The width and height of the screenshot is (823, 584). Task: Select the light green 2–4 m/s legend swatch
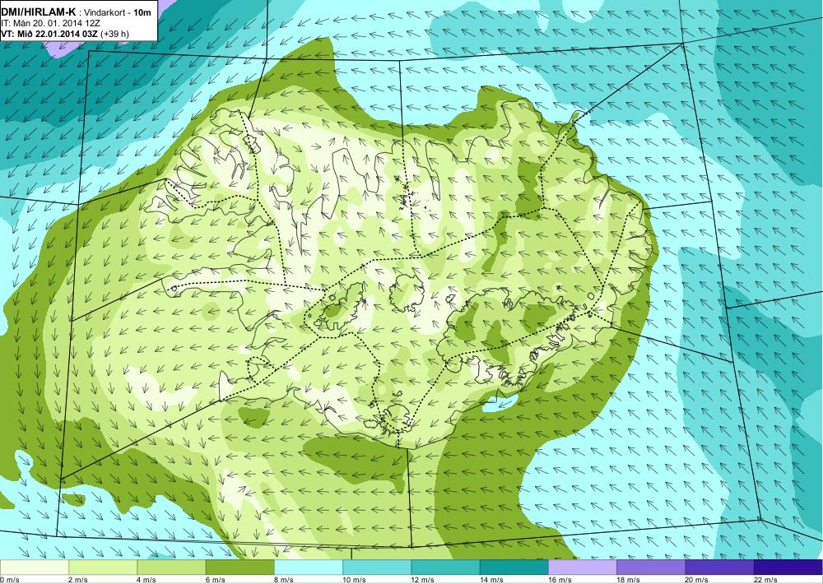[103, 568]
